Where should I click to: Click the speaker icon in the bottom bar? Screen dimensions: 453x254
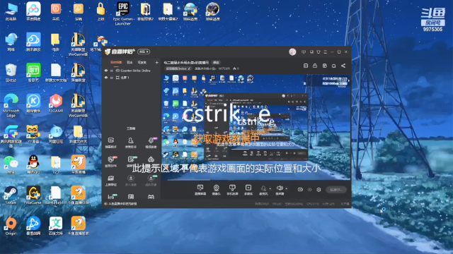click(280, 188)
